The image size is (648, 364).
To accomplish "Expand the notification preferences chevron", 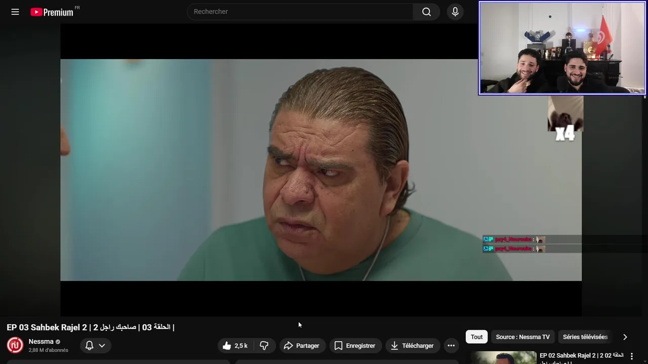I will point(102,346).
